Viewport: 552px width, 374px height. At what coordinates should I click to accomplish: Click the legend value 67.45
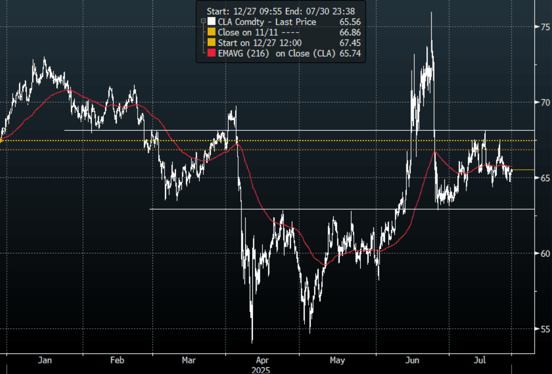click(x=350, y=43)
